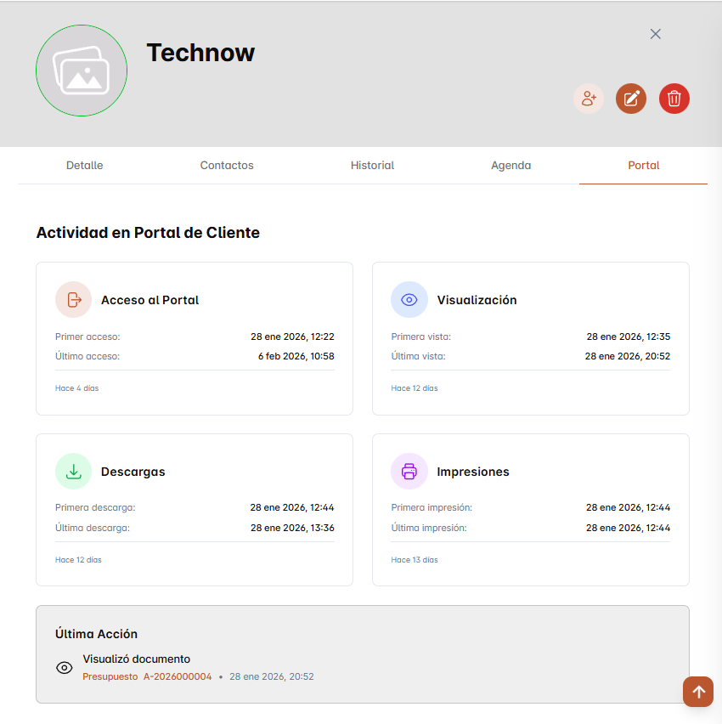Click the red trash delete button
The width and height of the screenshot is (722, 724).
point(674,99)
